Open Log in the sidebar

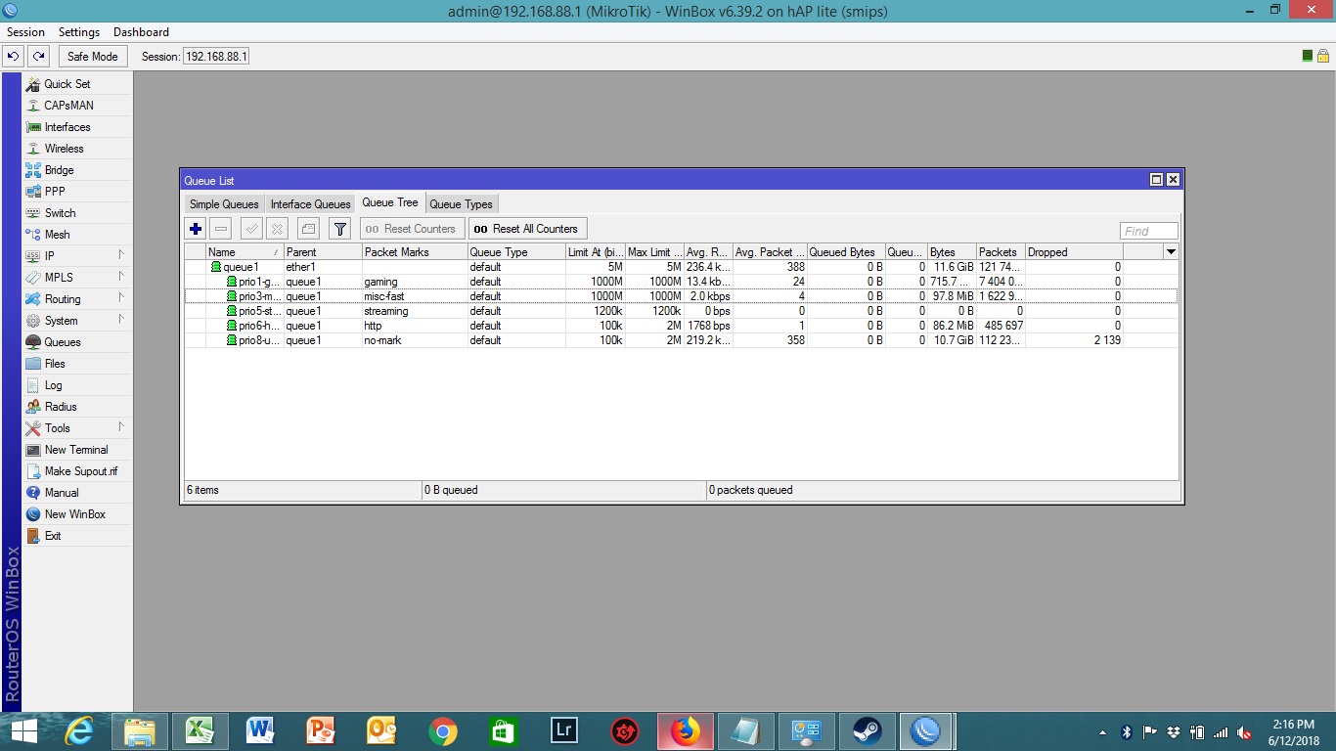pos(77,385)
